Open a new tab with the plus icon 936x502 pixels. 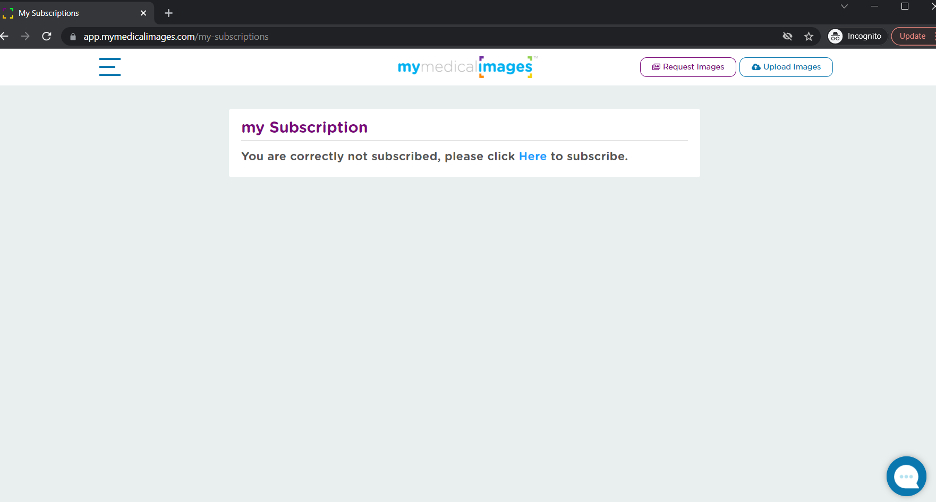[x=168, y=13]
